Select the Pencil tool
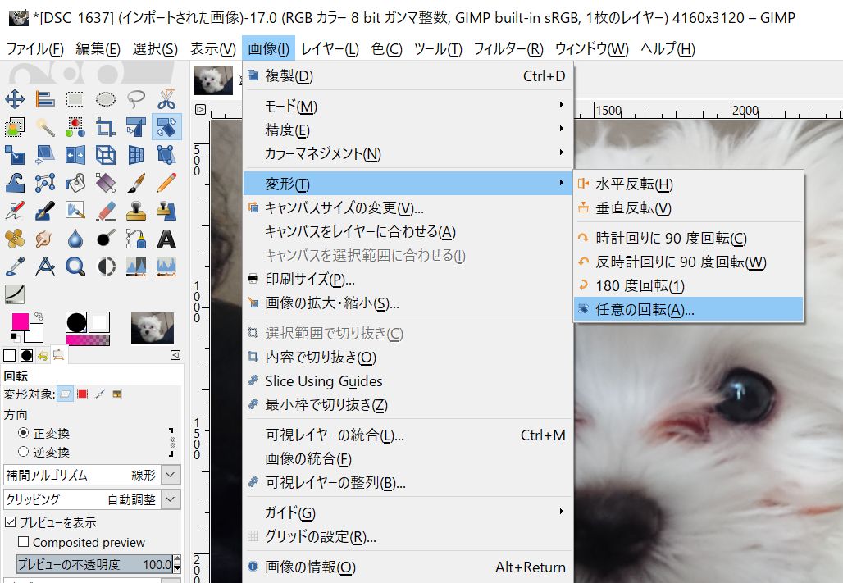The image size is (843, 583). 166,183
